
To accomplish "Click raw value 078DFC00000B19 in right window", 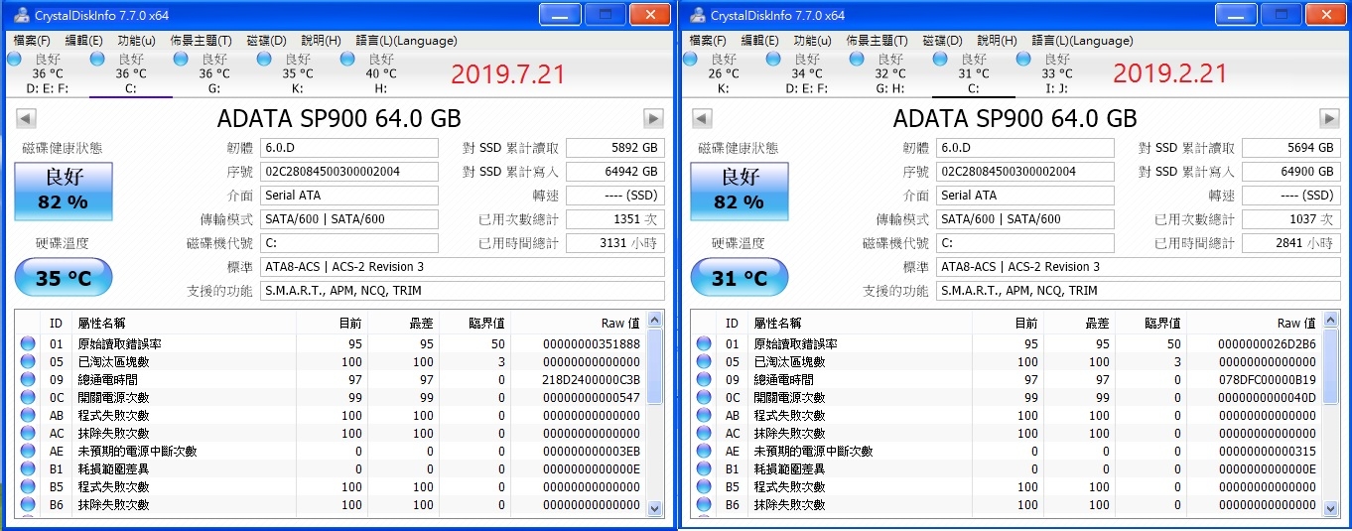I will coord(1268,380).
